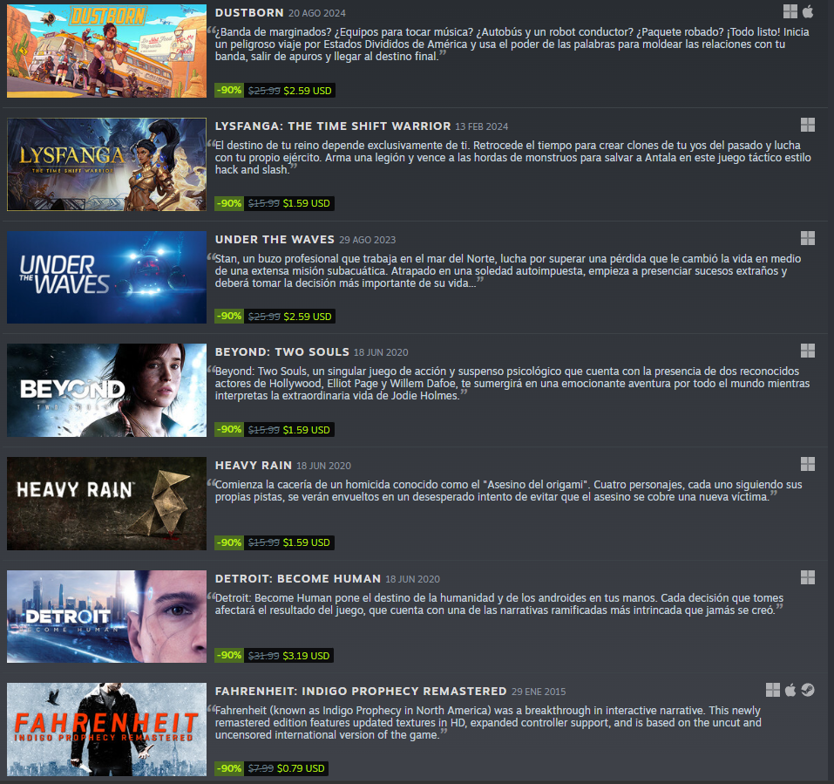Click the 20 AGO 2024 release date
The image size is (834, 784).
click(317, 13)
